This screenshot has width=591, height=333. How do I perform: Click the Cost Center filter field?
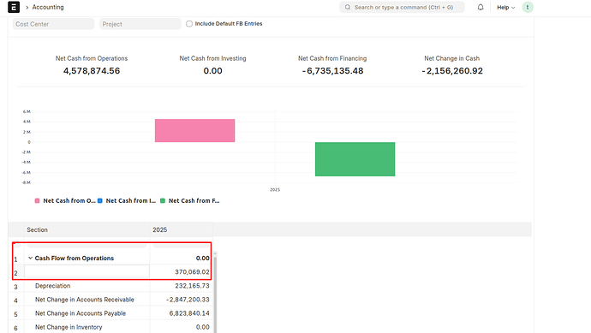[x=53, y=24]
